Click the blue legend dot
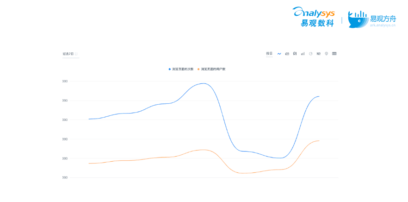This screenshot has width=408, height=202. (170, 69)
